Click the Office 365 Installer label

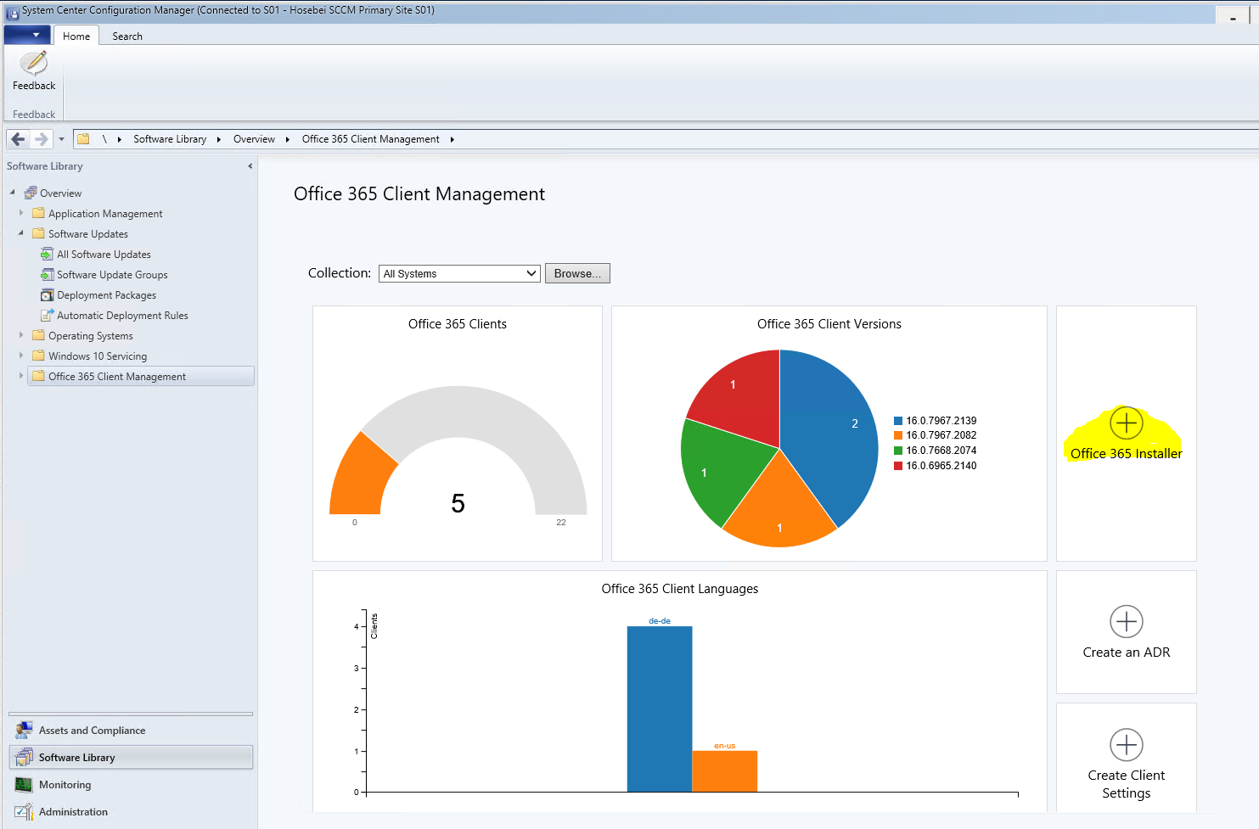click(x=1126, y=454)
